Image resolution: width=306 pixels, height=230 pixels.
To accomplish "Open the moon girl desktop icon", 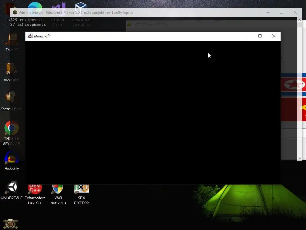I will tap(12, 72).
